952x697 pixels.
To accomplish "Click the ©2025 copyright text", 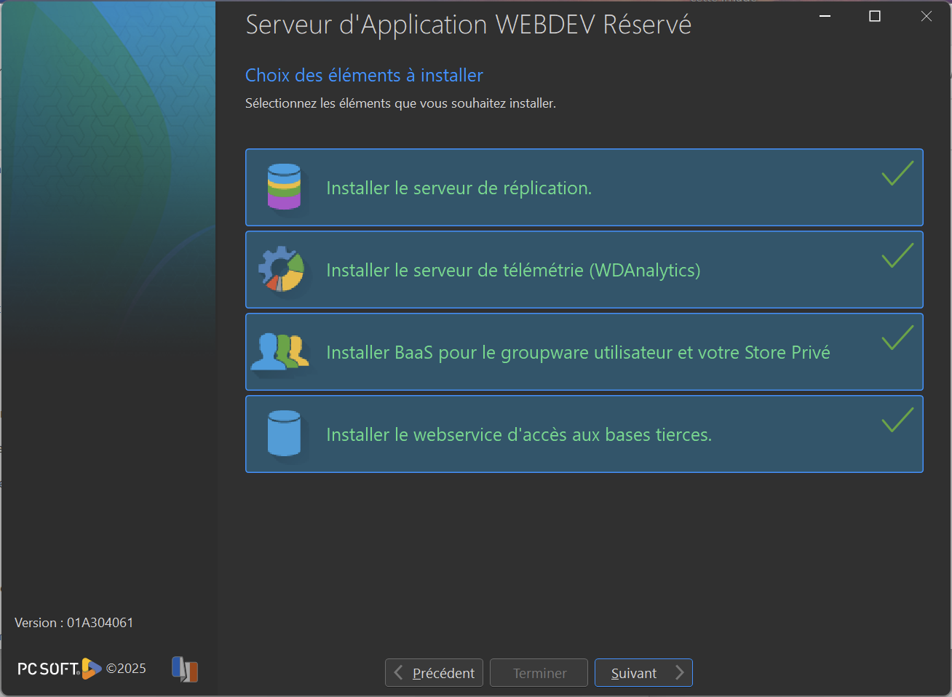I will tap(126, 669).
